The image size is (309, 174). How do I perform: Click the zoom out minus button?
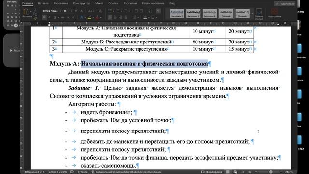pos(256,172)
